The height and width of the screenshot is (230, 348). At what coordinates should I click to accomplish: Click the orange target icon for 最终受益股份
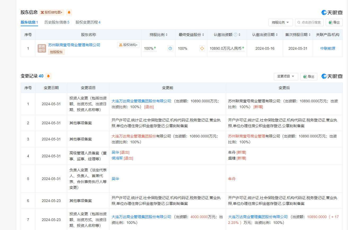click(202, 48)
